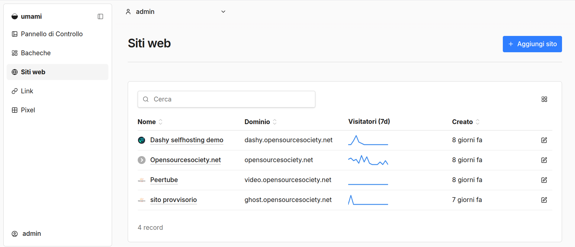Open Opensourcesociety.net site link
Image resolution: width=575 pixels, height=247 pixels.
click(185, 160)
